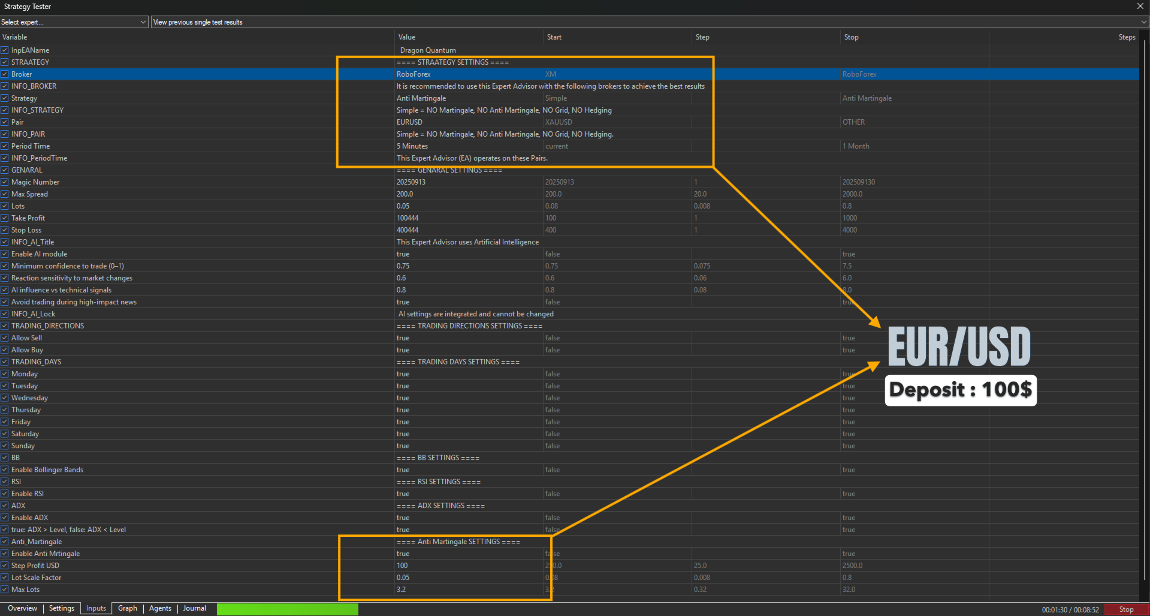Click the green test progress bar
Image resolution: width=1150 pixels, height=616 pixels.
[288, 609]
